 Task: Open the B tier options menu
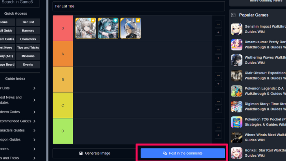click(x=218, y=76)
